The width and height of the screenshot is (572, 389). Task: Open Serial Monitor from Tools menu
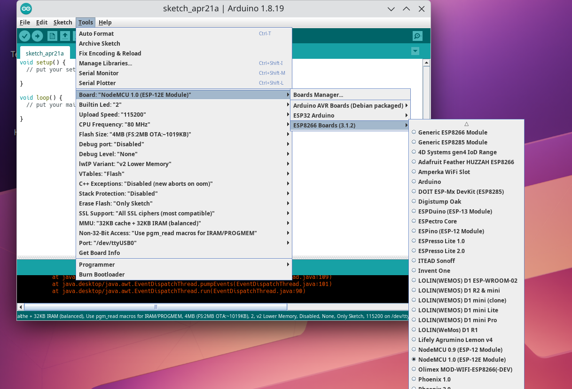pyautogui.click(x=184, y=73)
